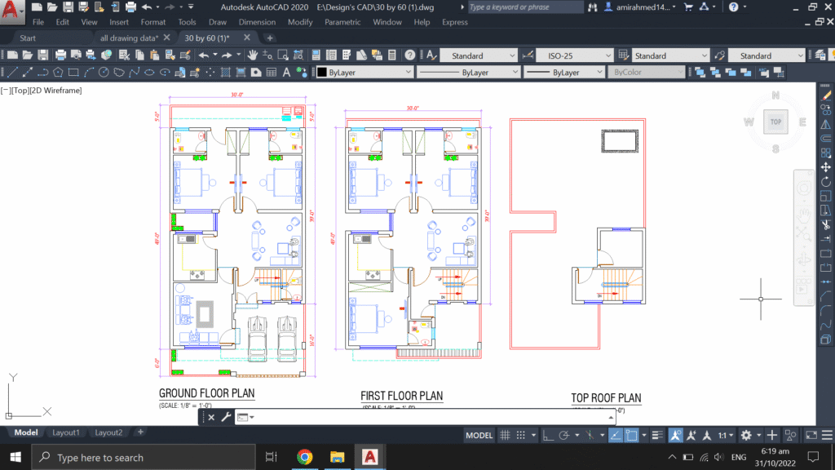This screenshot has height=470, width=835.
Task: Select the Construction Line tool
Action: tap(28, 73)
